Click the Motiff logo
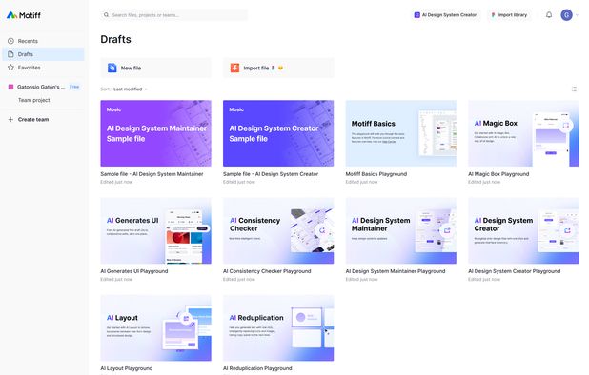Screen dimensions: 589x375 point(23,15)
